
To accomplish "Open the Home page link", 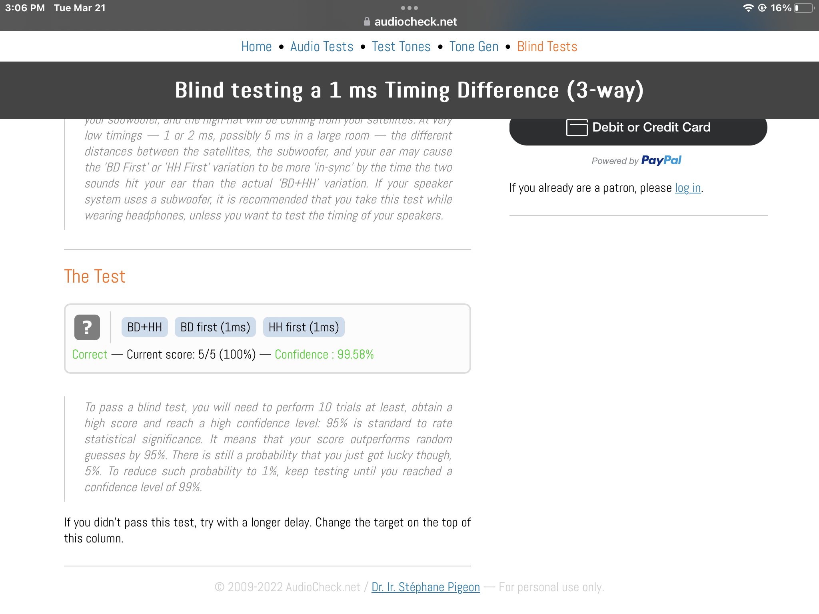I will [x=257, y=47].
